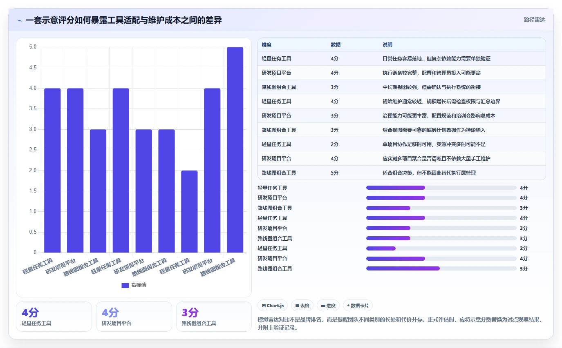Click the shortest chart bar at 2.0

tap(189, 211)
